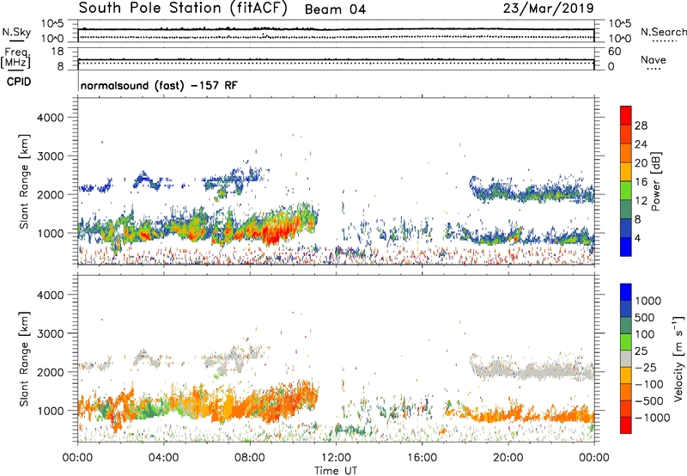Pick the yellow 16-20 dB Power segment

tap(626, 172)
